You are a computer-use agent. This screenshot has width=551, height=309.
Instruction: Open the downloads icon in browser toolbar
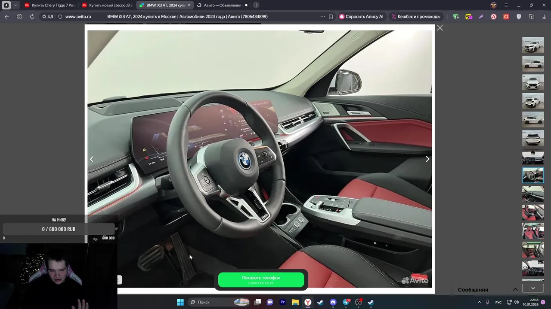tap(545, 17)
